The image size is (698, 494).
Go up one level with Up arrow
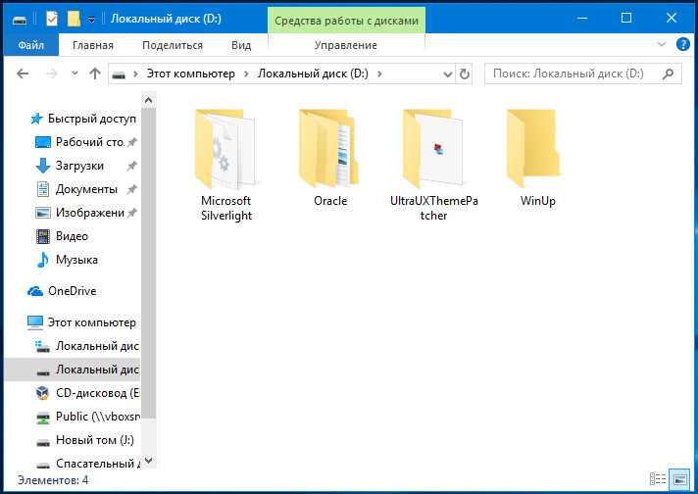95,74
